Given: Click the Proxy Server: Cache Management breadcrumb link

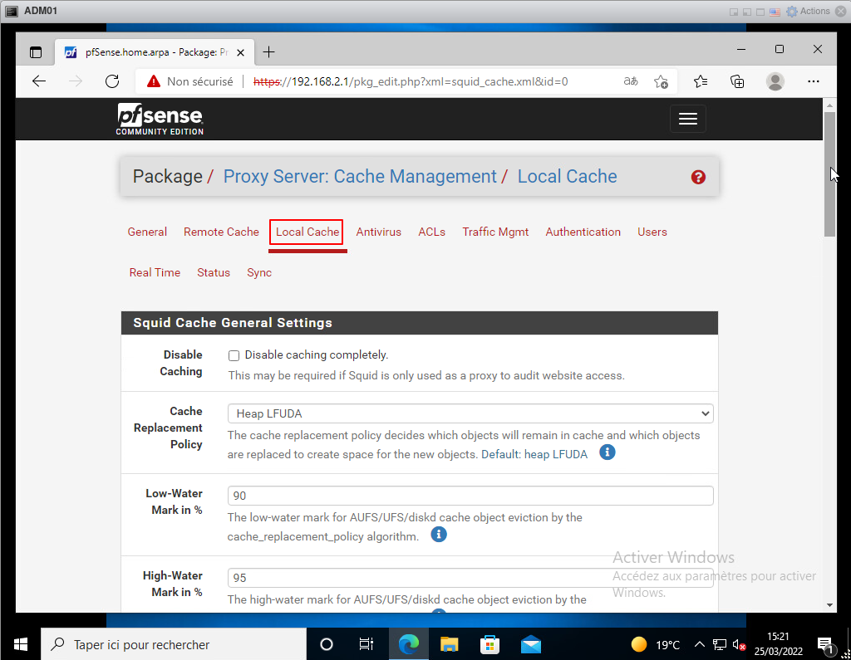Looking at the screenshot, I should tap(360, 177).
